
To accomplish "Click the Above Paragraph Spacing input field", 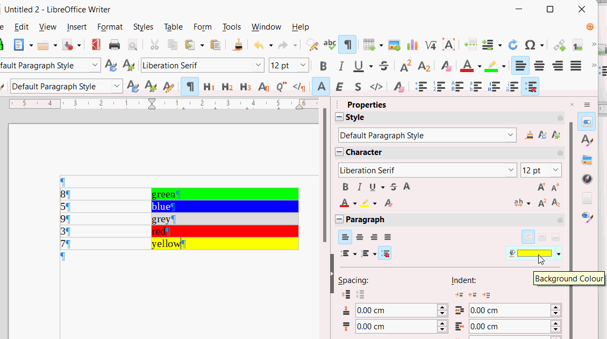I will coord(396,310).
